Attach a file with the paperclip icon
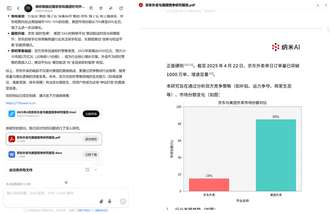 click(102, 201)
